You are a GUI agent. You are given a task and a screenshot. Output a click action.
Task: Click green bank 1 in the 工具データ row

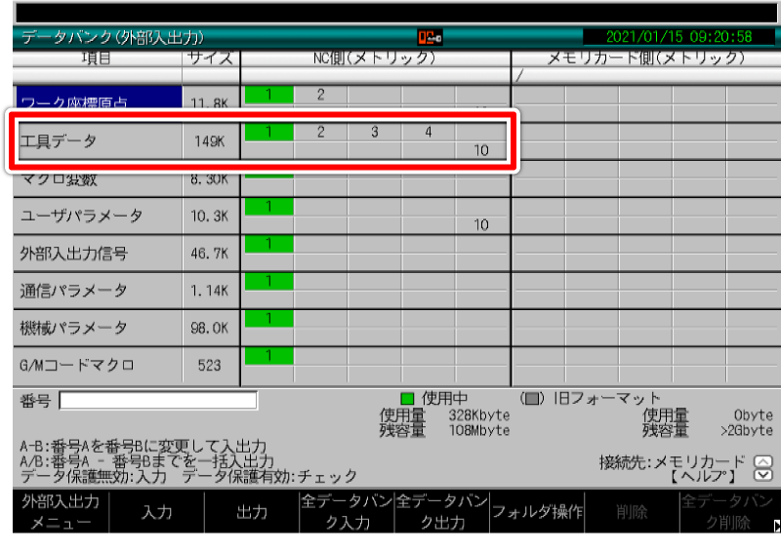(x=269, y=132)
